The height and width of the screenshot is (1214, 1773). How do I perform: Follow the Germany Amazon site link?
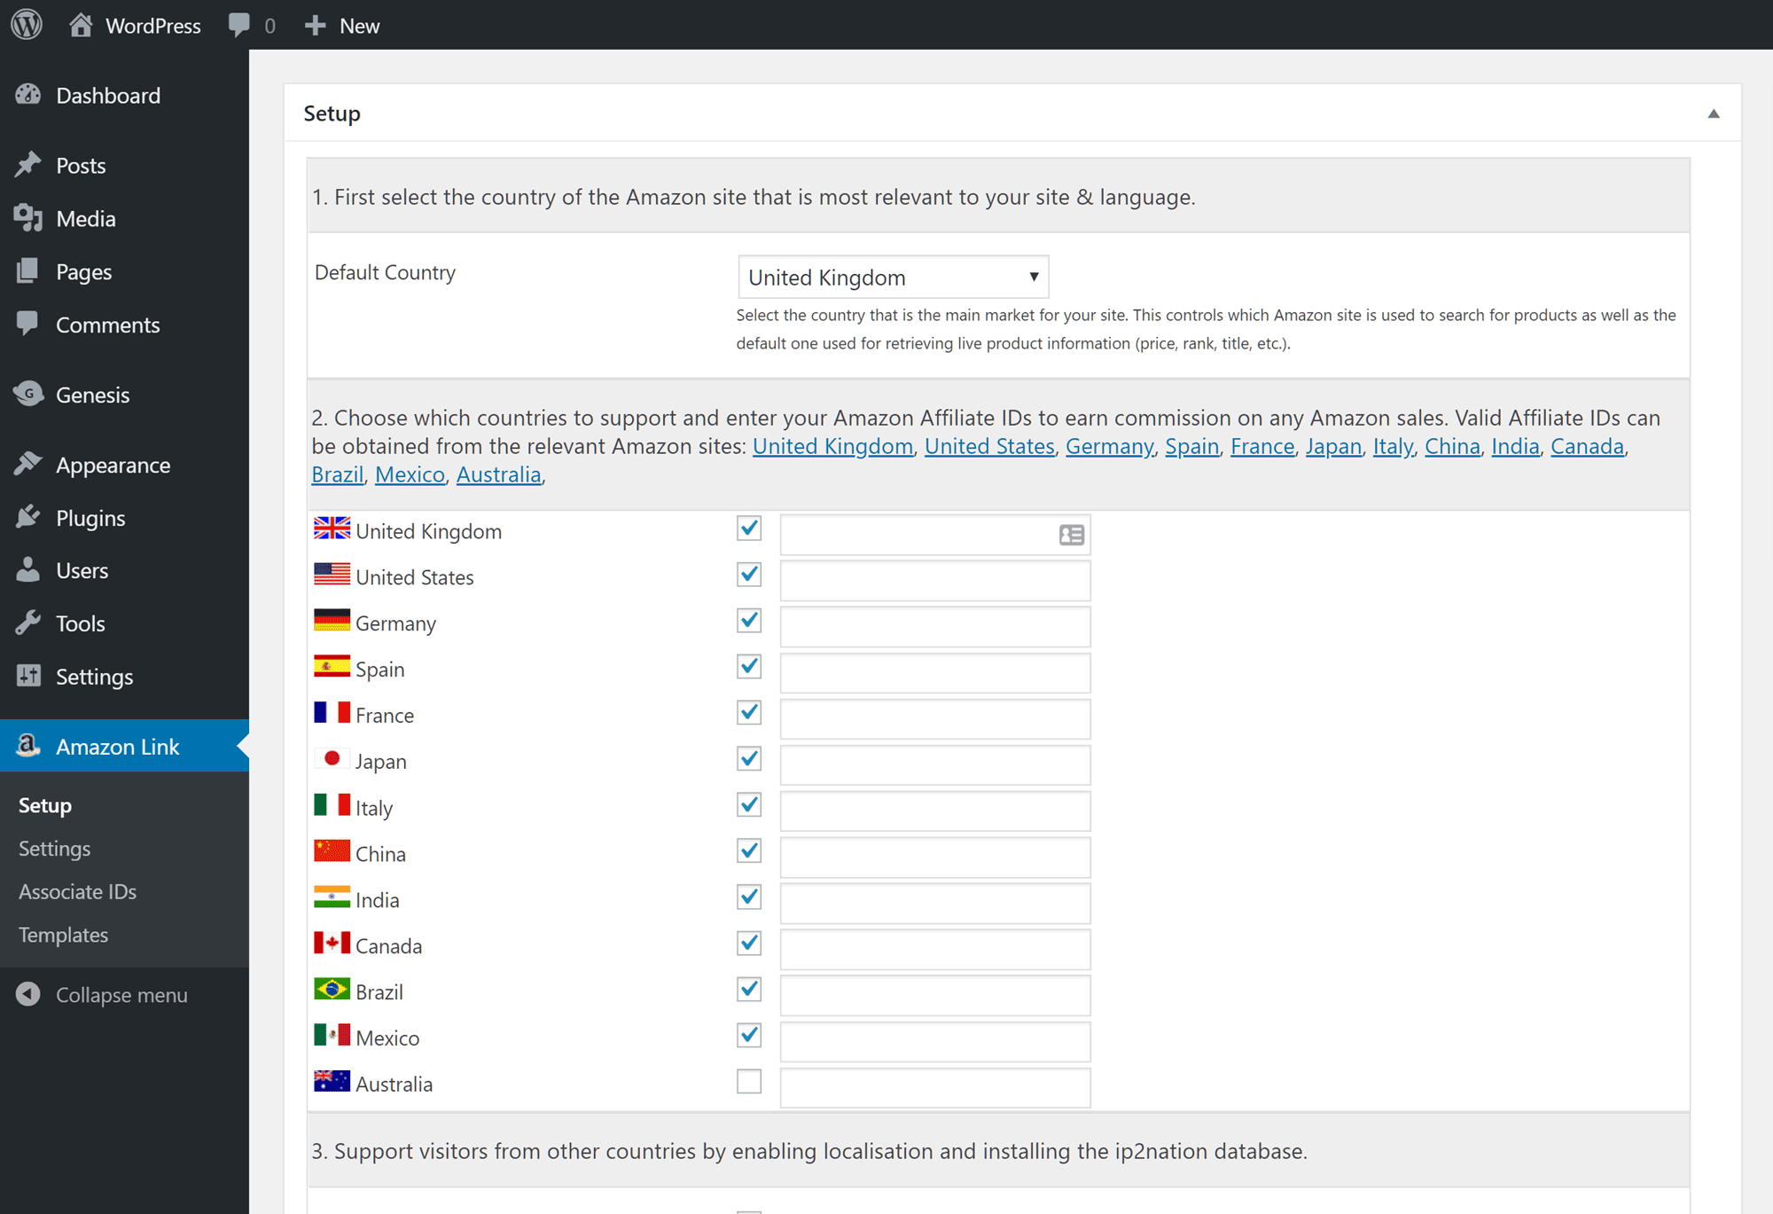[1109, 446]
